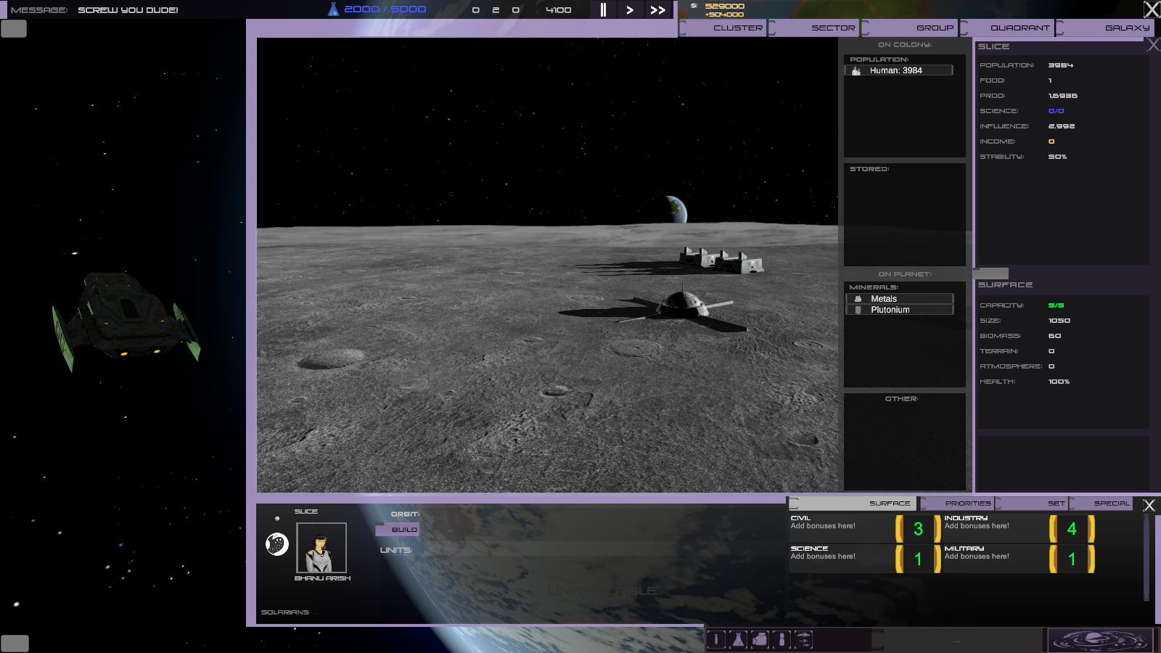Adjust the Science priority value 1
This screenshot has height=653, width=1161.
[918, 559]
